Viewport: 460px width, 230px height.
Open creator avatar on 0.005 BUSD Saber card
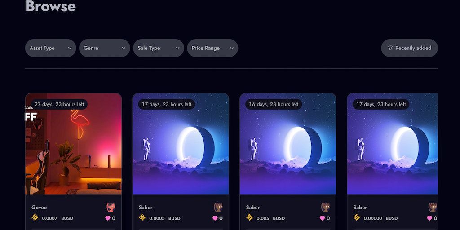pos(325,207)
